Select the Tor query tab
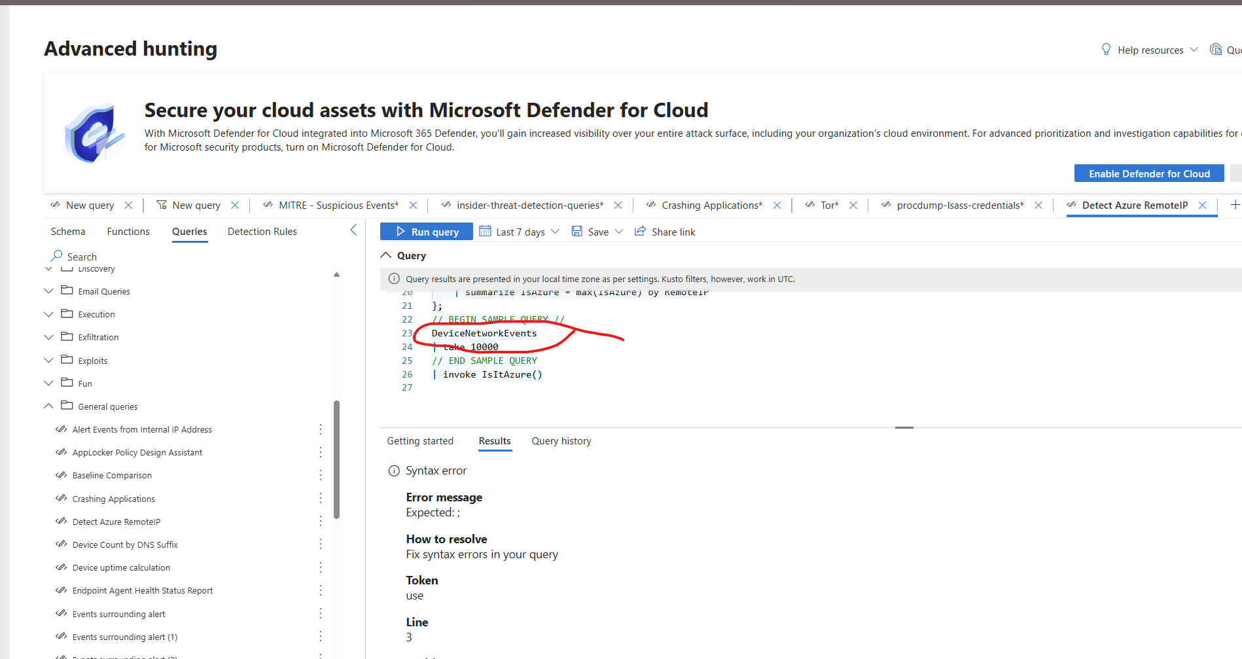This screenshot has width=1242, height=659. (x=829, y=205)
